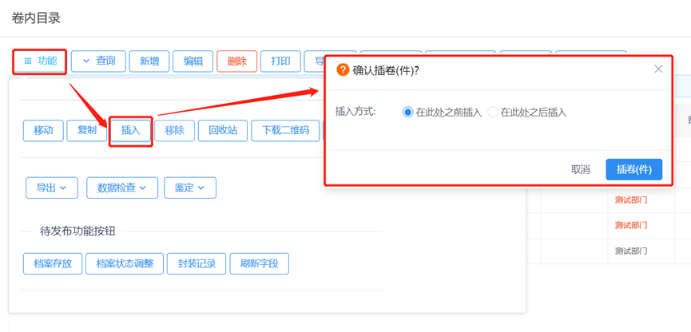Click the 打印 toolbar button
Viewport: 691px width, 332px height.
tap(280, 61)
